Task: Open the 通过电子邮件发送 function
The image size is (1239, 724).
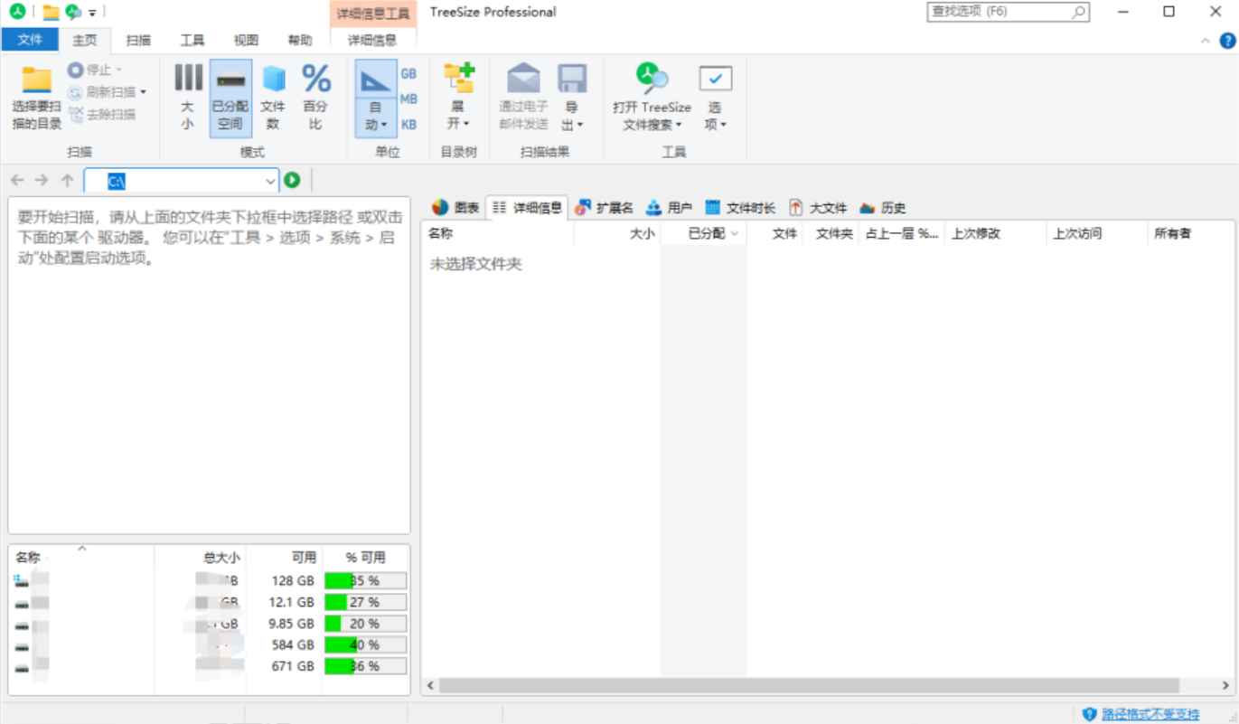Action: point(524,97)
